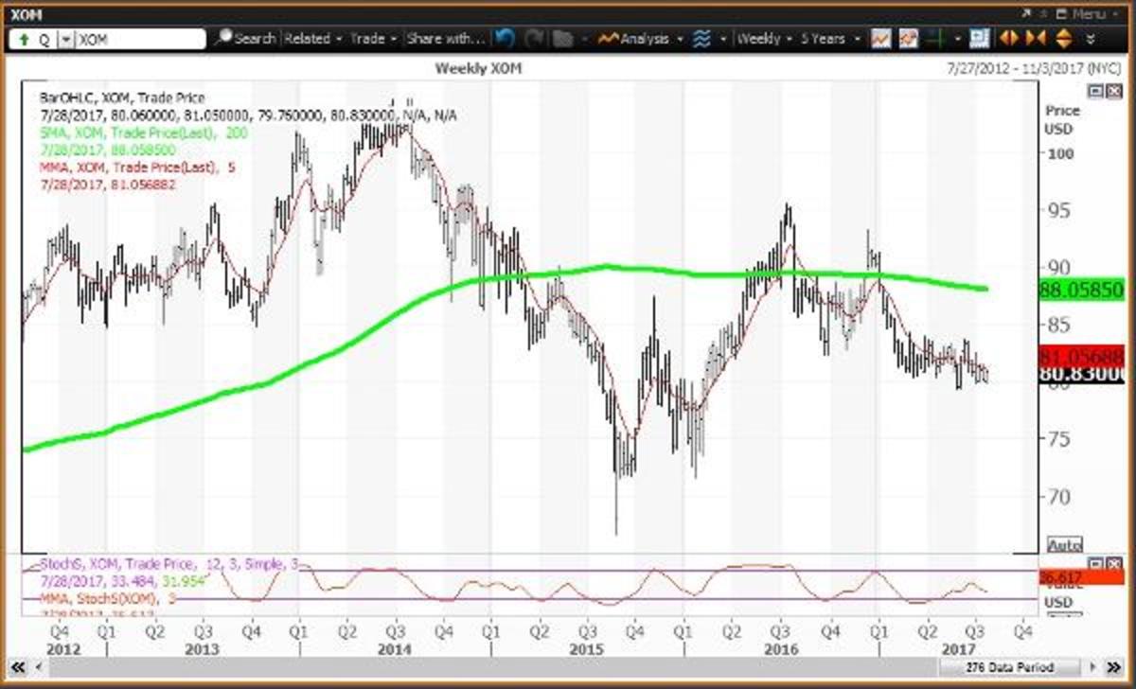
Task: Click the folder open icon
Action: pos(562,39)
